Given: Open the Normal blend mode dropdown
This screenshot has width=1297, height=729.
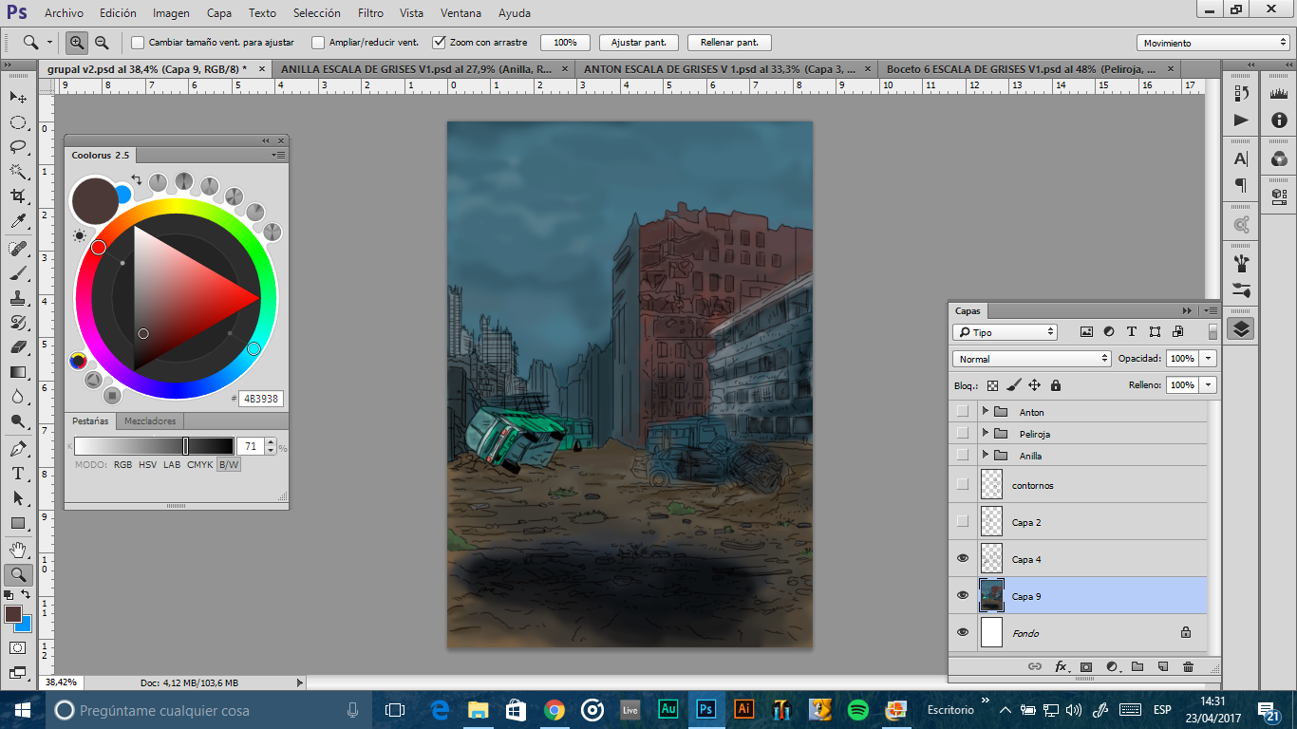Looking at the screenshot, I should (1031, 359).
